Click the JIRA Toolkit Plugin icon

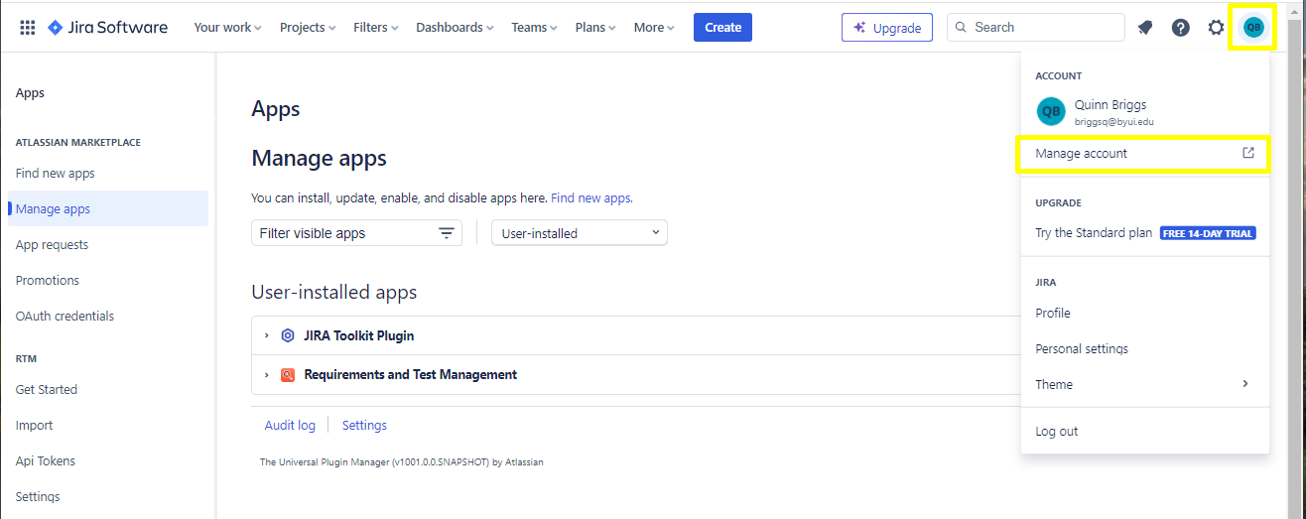point(288,335)
